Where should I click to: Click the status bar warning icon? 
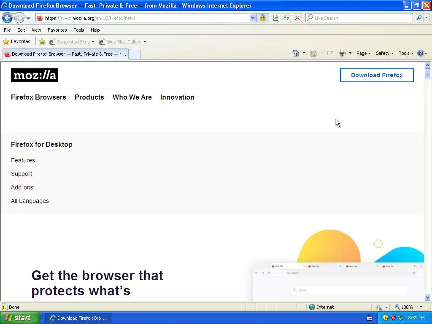click(x=4, y=307)
